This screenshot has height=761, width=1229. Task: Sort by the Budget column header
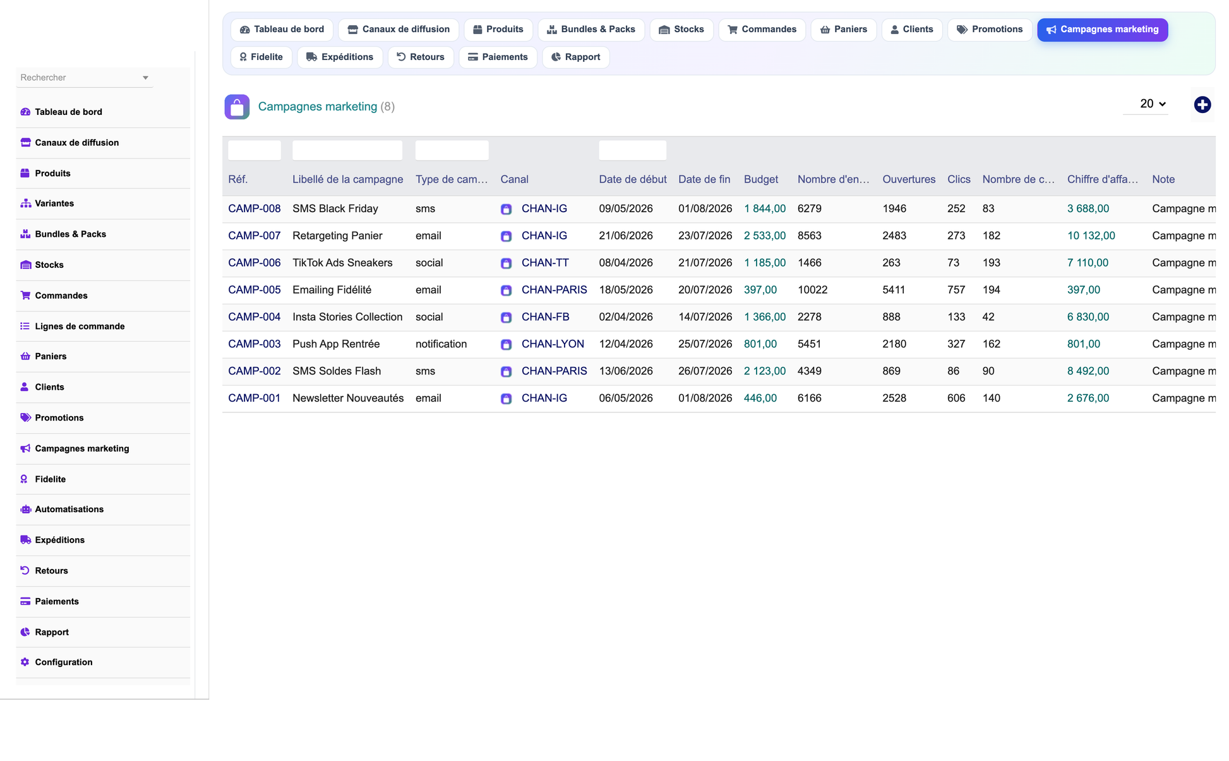point(761,179)
